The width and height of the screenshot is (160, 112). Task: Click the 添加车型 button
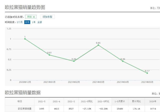click(x=47, y=17)
